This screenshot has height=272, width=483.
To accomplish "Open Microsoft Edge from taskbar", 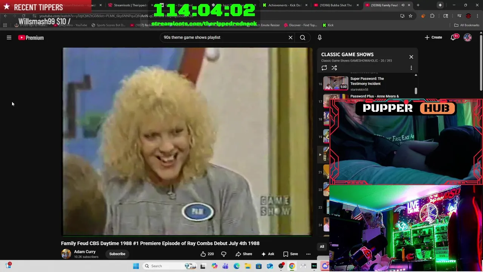I will click(237, 266).
